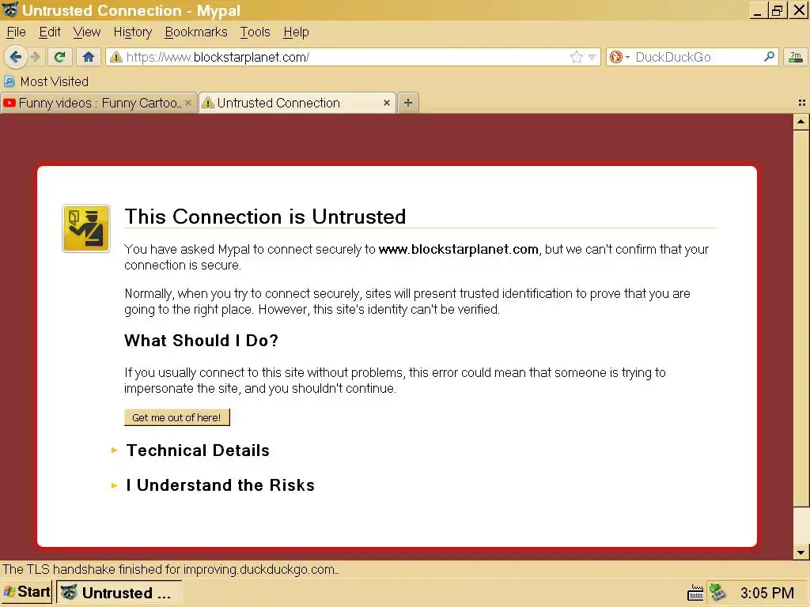Click the warning site identity icon in address bar
Image resolution: width=810 pixels, height=607 pixels.
tap(116, 57)
